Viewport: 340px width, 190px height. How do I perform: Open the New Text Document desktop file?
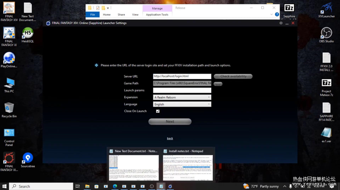coord(28,11)
